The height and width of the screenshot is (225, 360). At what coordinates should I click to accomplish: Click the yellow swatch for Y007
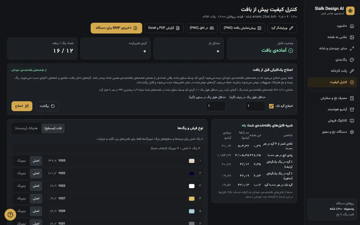pyautogui.click(x=191, y=199)
